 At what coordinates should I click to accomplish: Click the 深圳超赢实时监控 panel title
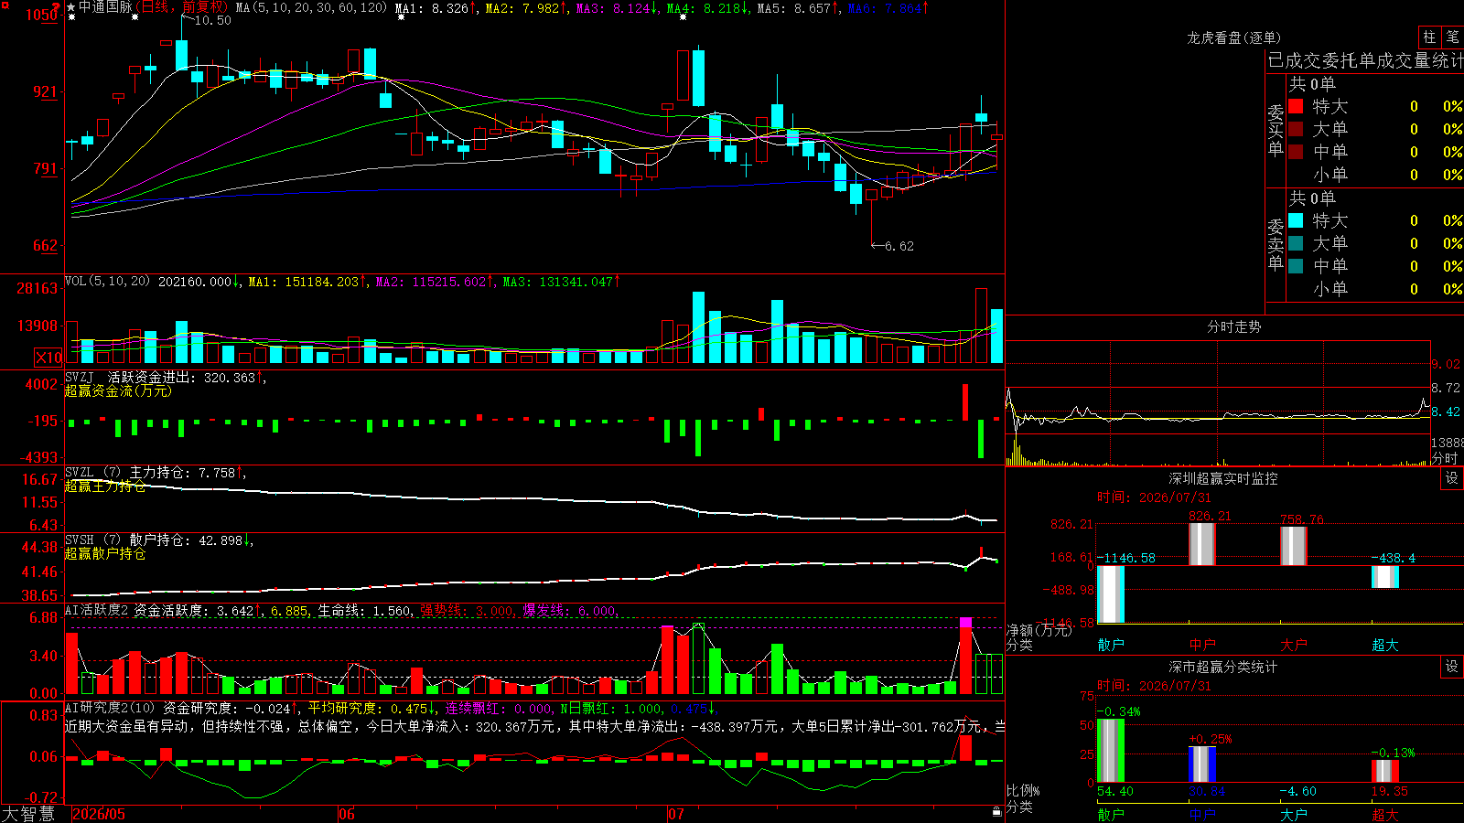click(1222, 478)
